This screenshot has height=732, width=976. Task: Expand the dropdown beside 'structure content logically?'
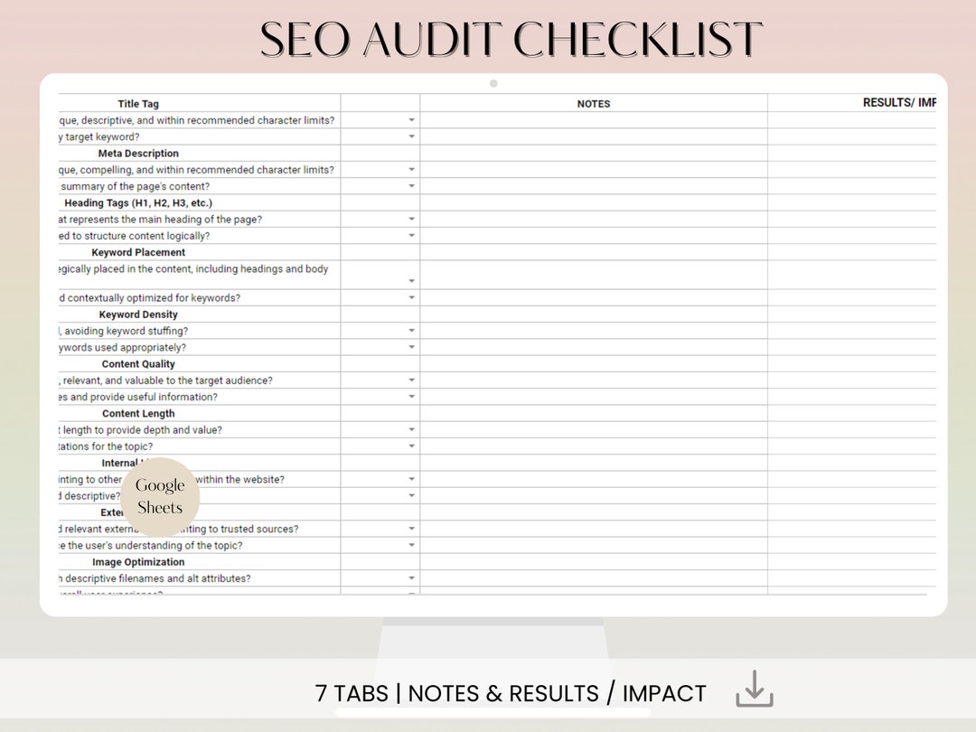[x=411, y=235]
